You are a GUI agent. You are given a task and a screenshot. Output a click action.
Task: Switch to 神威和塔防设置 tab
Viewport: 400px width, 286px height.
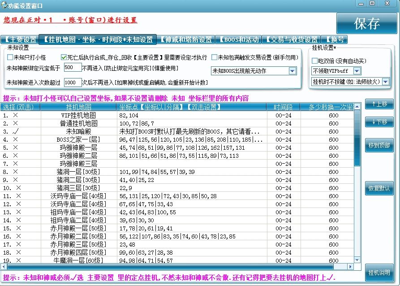click(186, 39)
